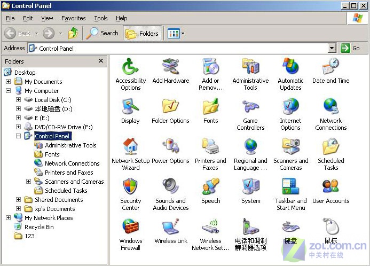Expand xp's Documents tree node

[18, 209]
